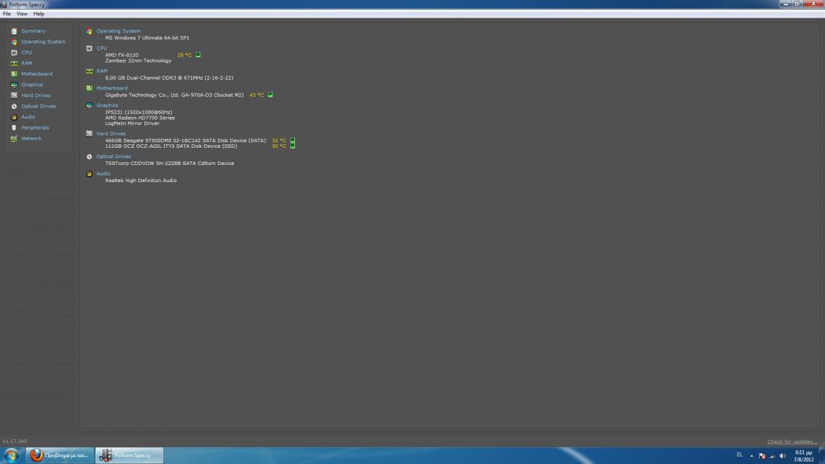Click the 112GB OCZ-AGILITY3 SSD line
This screenshot has width=825, height=464.
coord(173,146)
